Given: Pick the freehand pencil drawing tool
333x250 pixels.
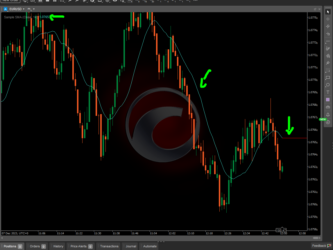Looking at the screenshot, I should pyautogui.click(x=328, y=48).
